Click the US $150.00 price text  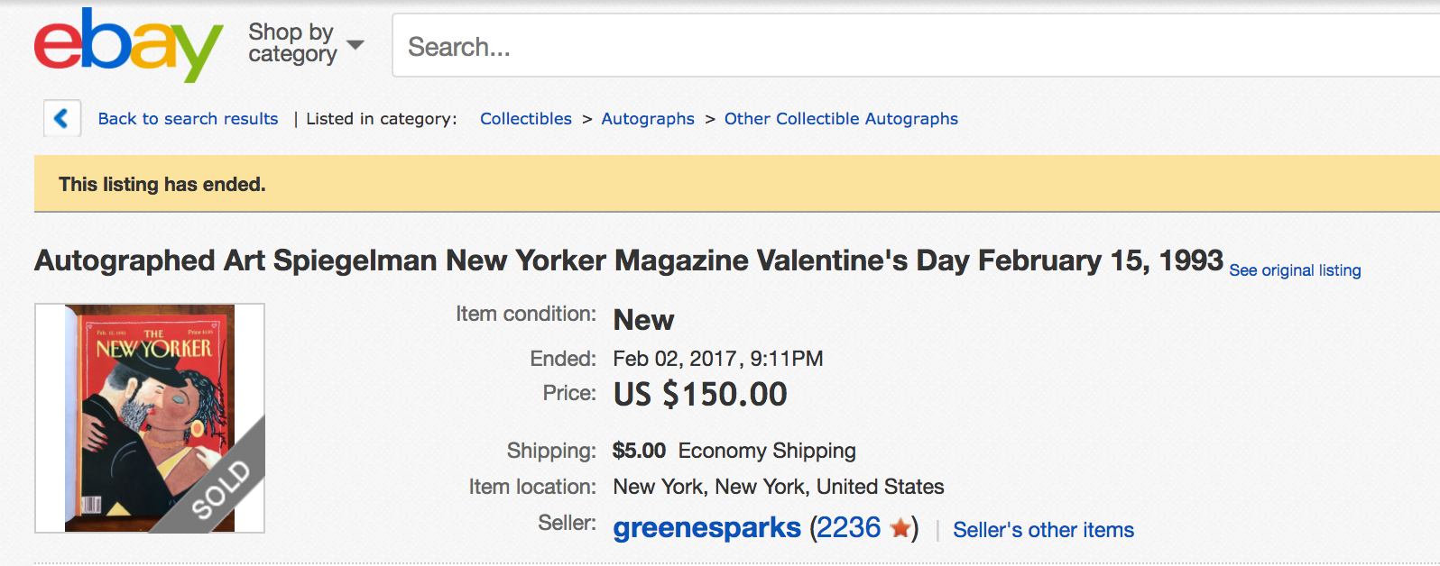(700, 395)
